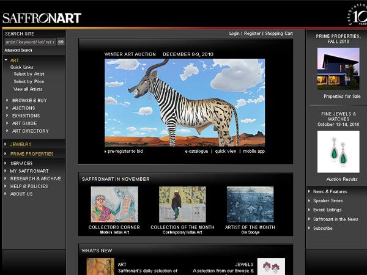Expand the Auctions arrow
This screenshot has height=275, width=367.
[7, 108]
